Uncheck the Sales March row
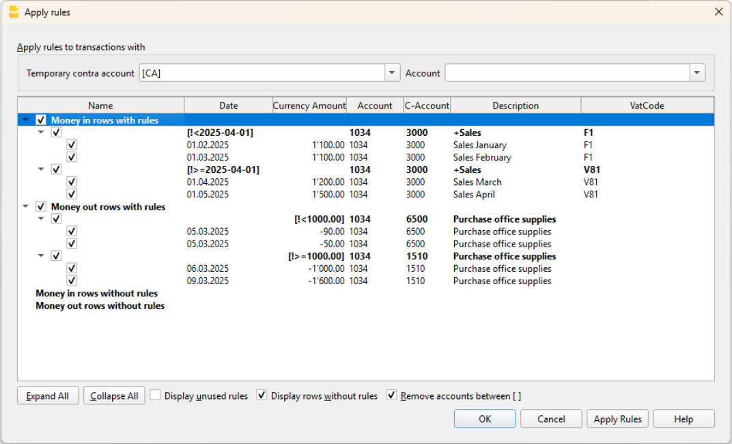The width and height of the screenshot is (732, 444). 71,181
